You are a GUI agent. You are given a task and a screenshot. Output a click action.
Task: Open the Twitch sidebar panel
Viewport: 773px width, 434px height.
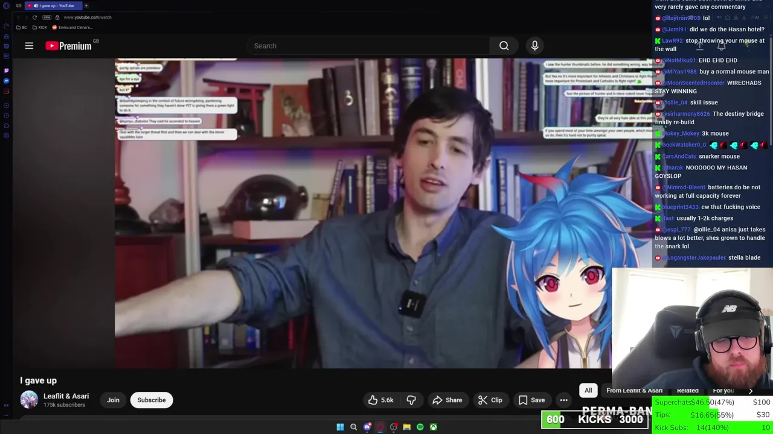pos(6,71)
